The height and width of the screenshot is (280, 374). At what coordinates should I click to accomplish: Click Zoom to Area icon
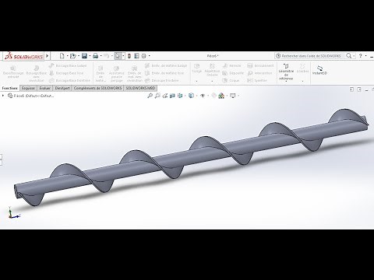coord(157,96)
